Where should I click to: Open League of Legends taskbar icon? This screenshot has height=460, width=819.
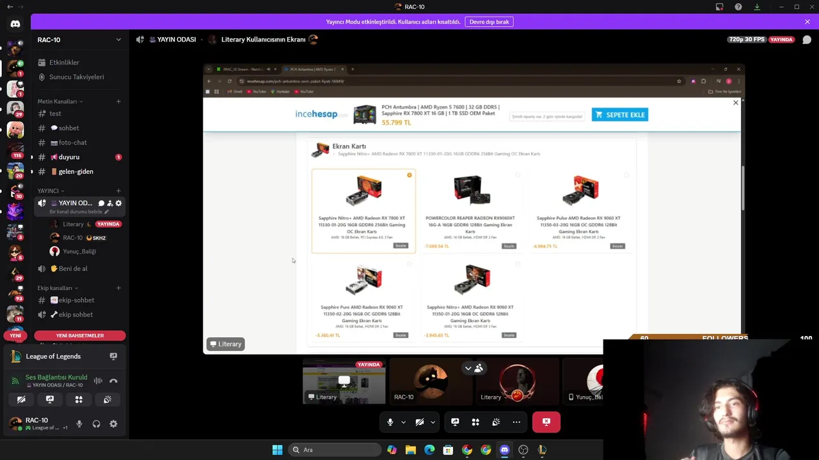pyautogui.click(x=542, y=450)
